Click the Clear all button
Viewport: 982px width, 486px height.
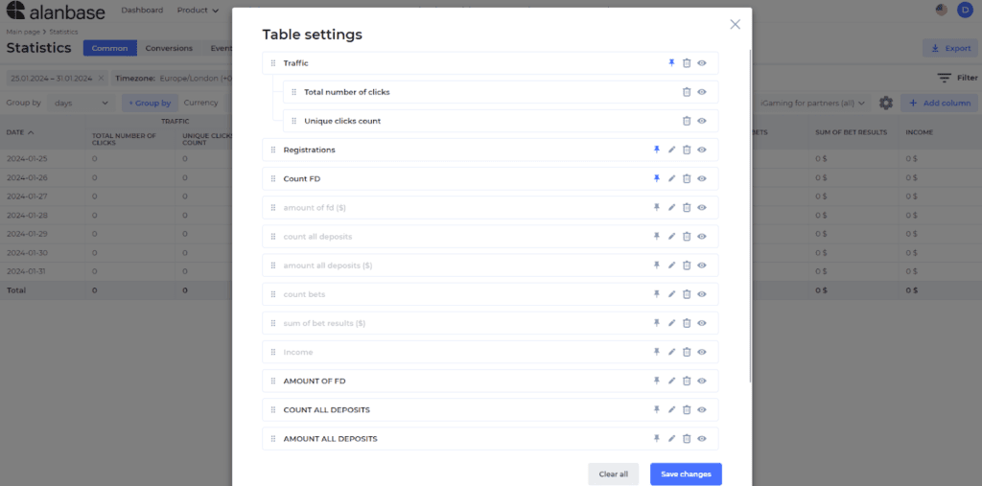point(613,474)
